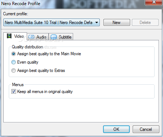Open the Video tab

point(15,36)
